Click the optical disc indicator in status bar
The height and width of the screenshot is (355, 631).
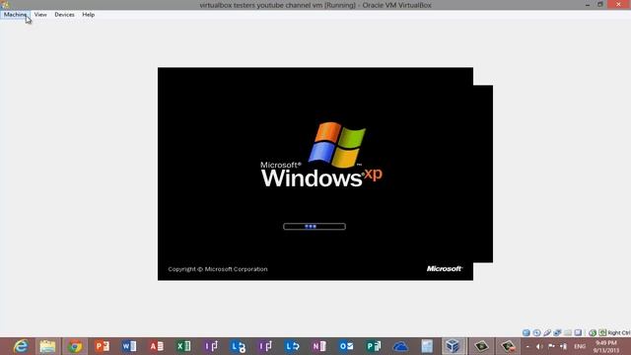coord(536,333)
